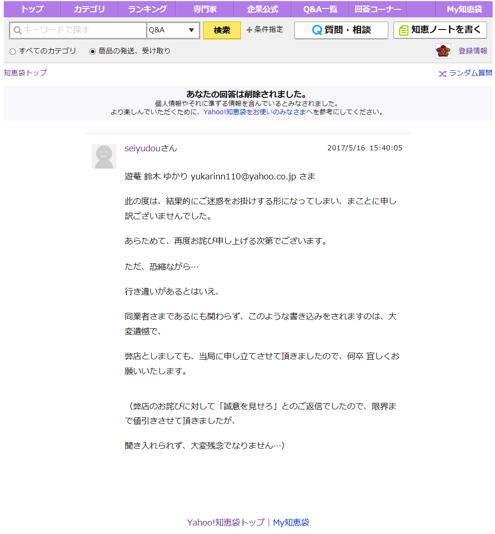The width and height of the screenshot is (495, 534).
Task: Click the 質問・相談 button
Action: point(341,30)
